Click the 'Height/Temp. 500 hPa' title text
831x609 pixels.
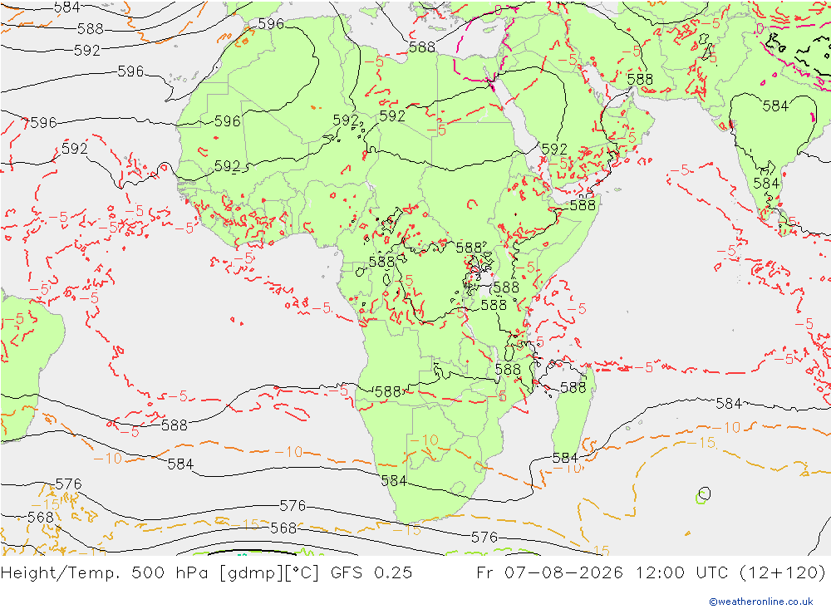point(106,573)
